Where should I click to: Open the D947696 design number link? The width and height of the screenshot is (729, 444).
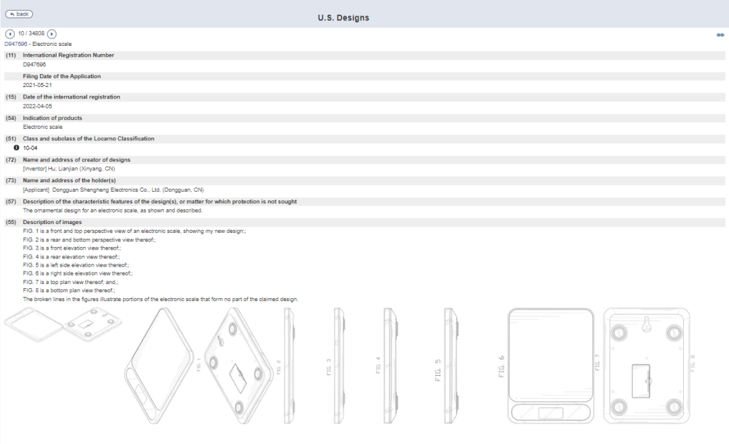pos(16,44)
